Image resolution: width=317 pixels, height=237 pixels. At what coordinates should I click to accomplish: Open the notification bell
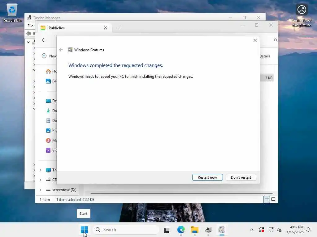(x=308, y=230)
